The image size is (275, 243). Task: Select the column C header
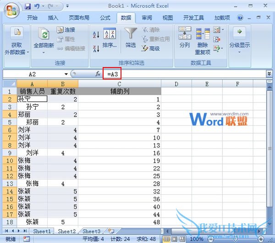click(x=120, y=84)
